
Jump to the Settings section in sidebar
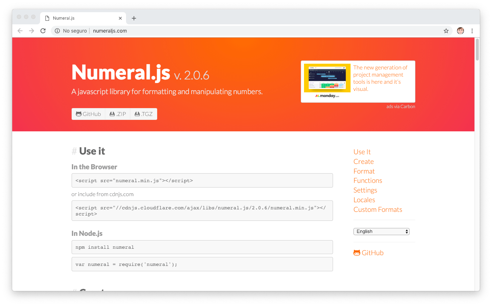[365, 190]
